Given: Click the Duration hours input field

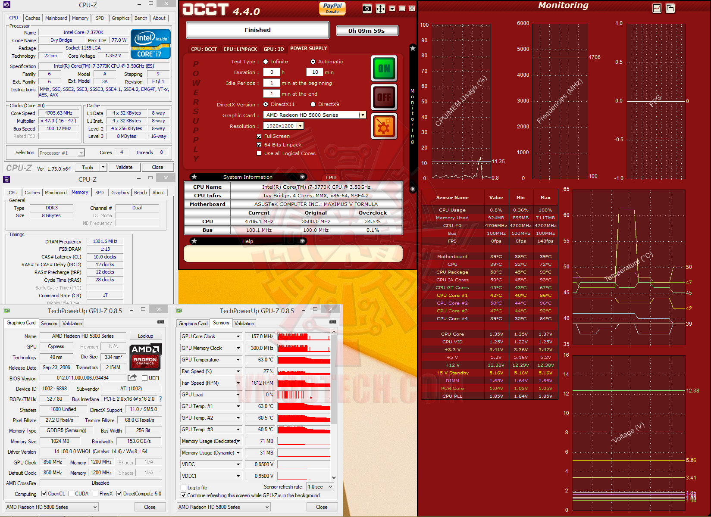Looking at the screenshot, I should coord(272,72).
